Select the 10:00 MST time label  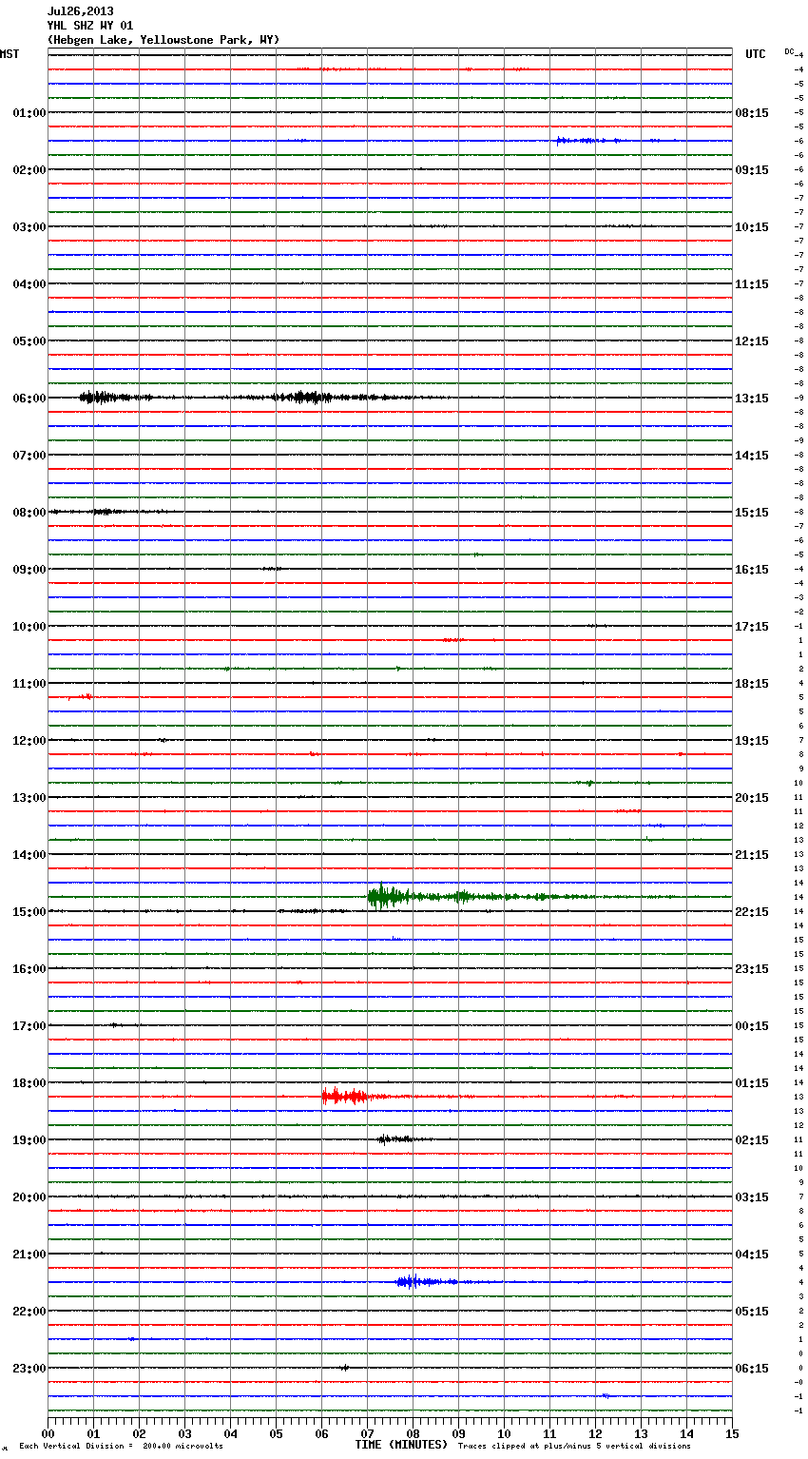pos(29,627)
